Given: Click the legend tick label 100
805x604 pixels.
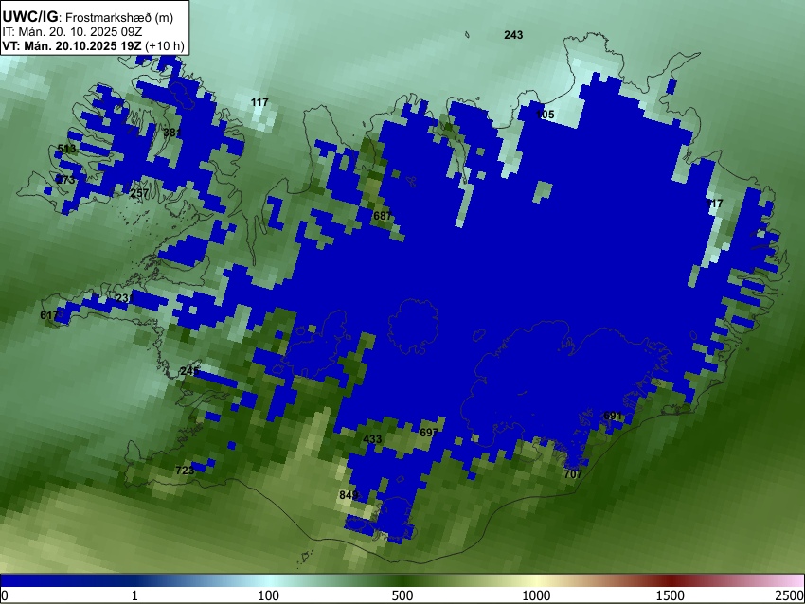Looking at the screenshot, I should click(x=269, y=595).
